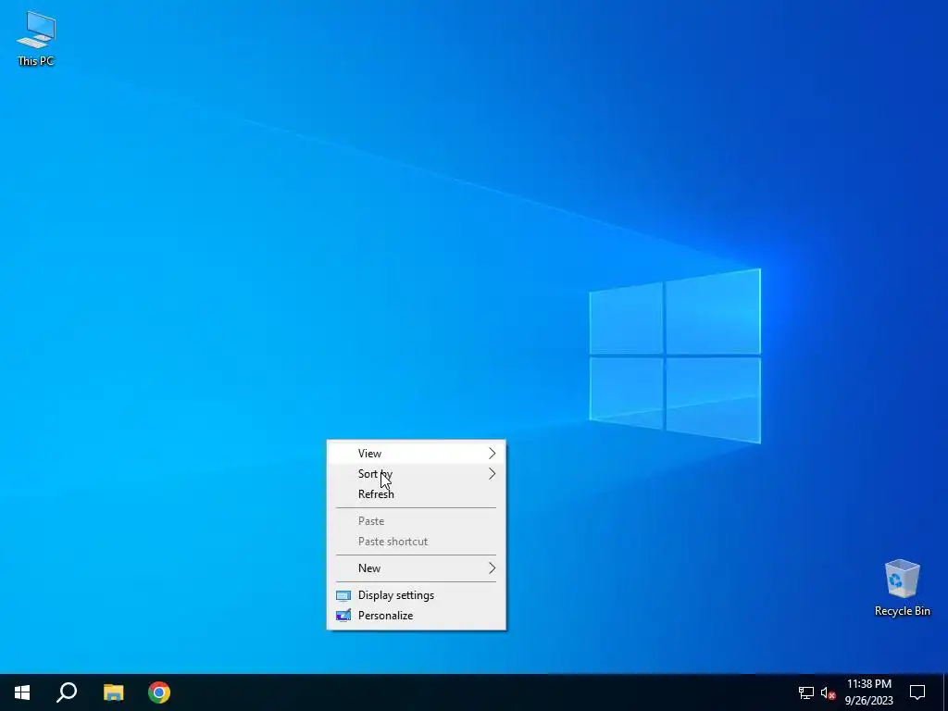Screen dimensions: 948x711
Task: Click the Personalize paintbrush icon
Action: [x=343, y=616]
